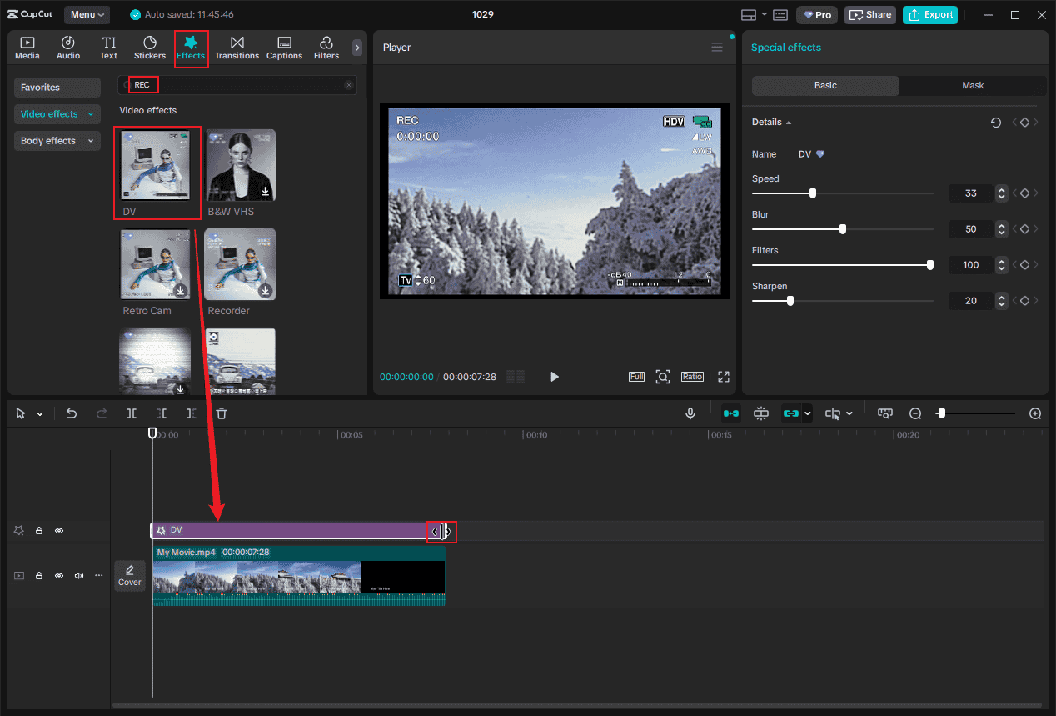Screen dimensions: 1056x716
Task: Select the voiceover microphone icon
Action: pos(690,413)
